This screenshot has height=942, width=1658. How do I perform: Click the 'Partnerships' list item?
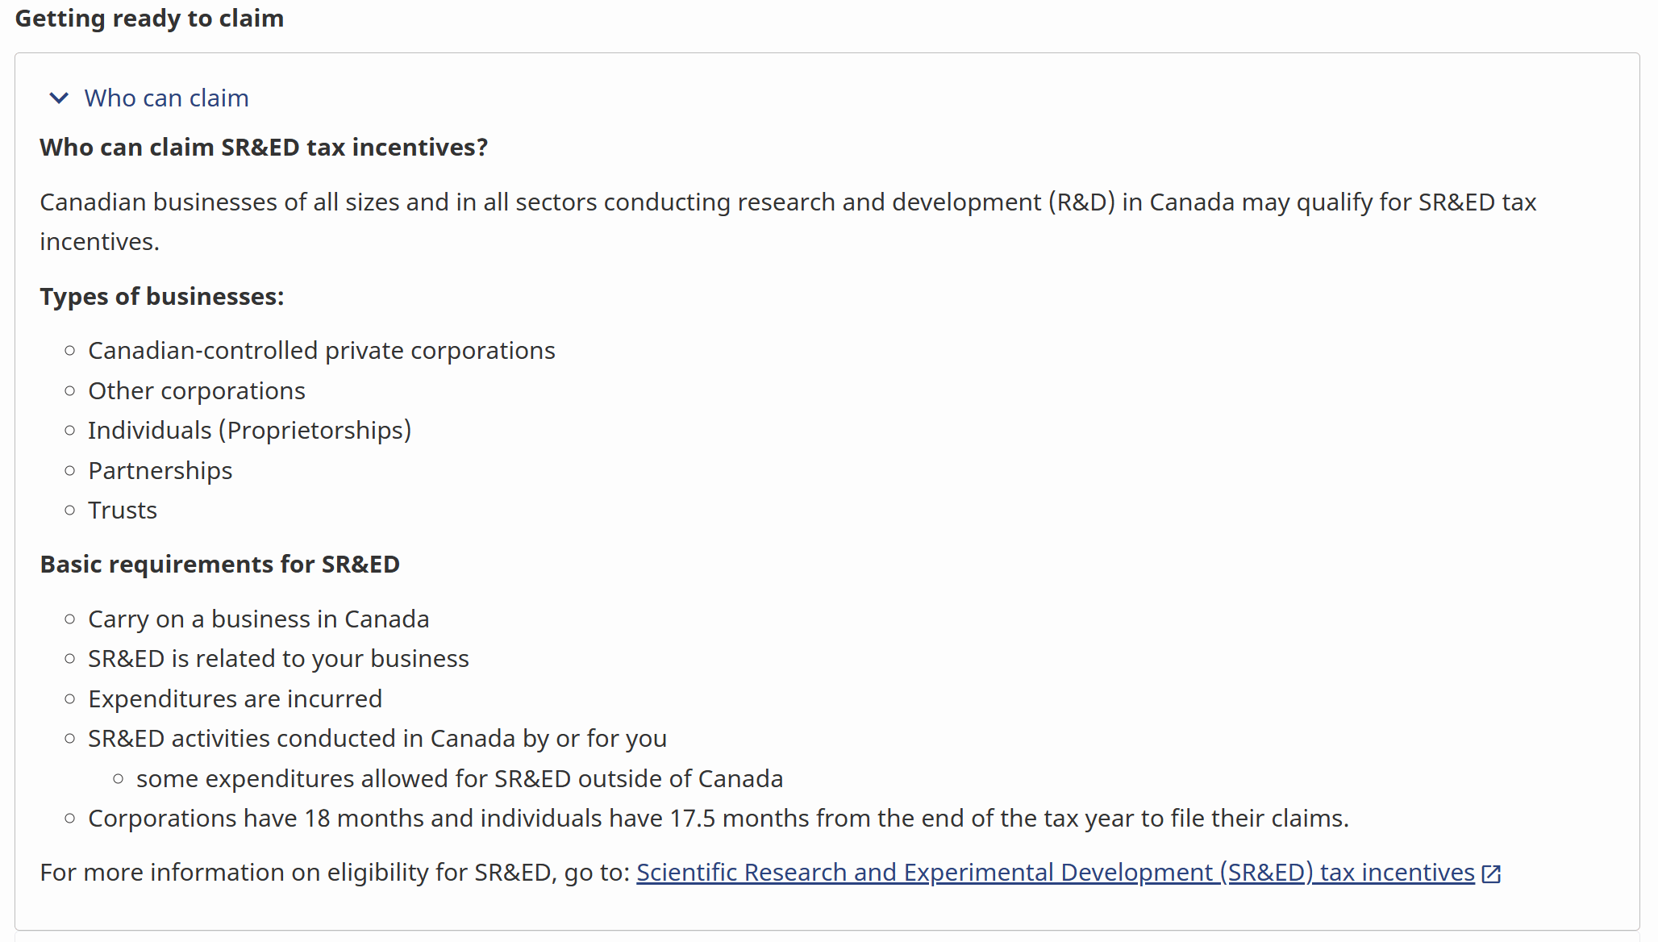[160, 471]
